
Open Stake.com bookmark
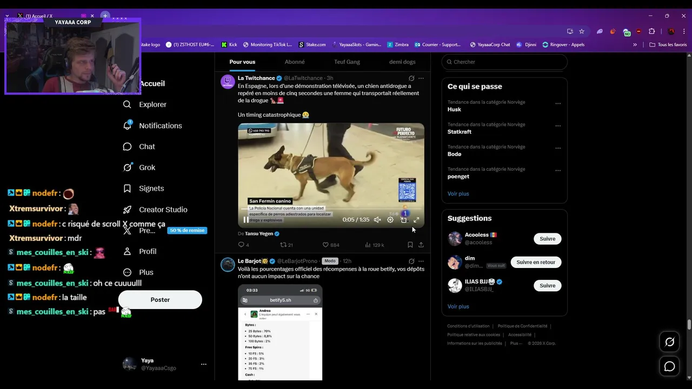tap(312, 45)
